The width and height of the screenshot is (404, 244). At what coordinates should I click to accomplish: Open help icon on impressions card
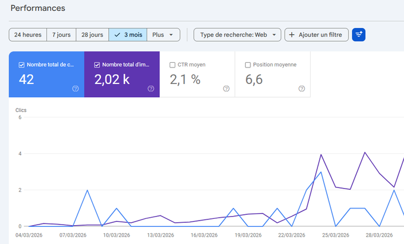click(x=151, y=89)
